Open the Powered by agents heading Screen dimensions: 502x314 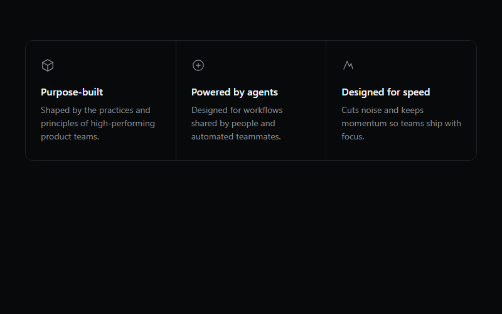234,92
